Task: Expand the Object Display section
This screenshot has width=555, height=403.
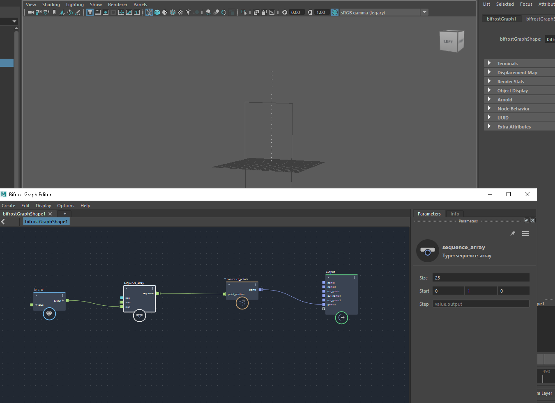Action: (489, 90)
